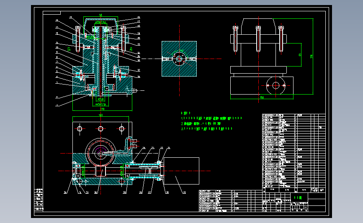Click the motor rectangle in the plan view
Image resolution: width=363 pixels, height=223 pixels.
[x=181, y=171]
